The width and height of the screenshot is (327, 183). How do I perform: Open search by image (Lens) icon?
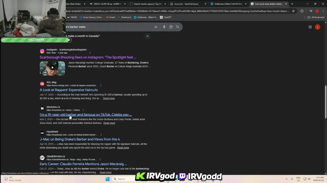click(171, 27)
